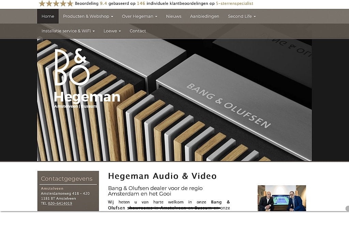Expand the Loewe dropdown menu
Image resolution: width=349 pixels, height=233 pixels.
coord(112,31)
